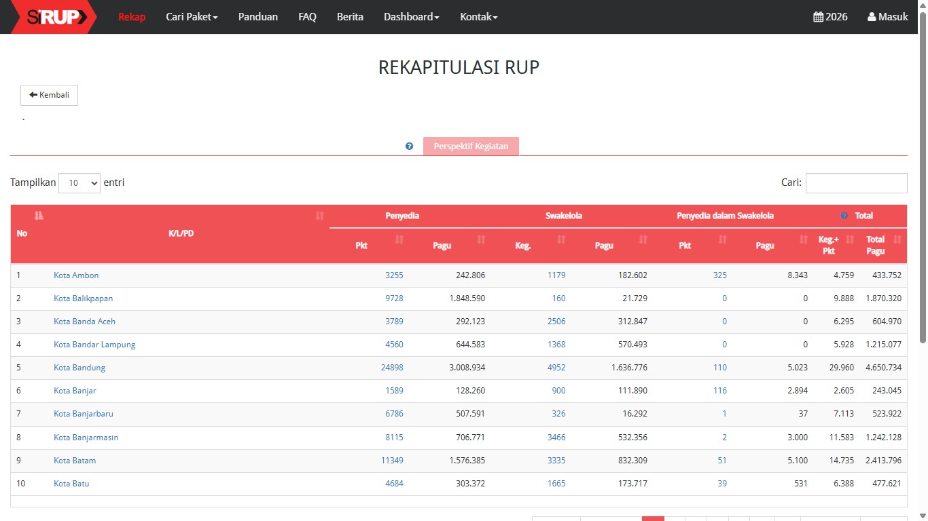The height and width of the screenshot is (521, 928).
Task: Click the Kembali button
Action: tap(49, 95)
